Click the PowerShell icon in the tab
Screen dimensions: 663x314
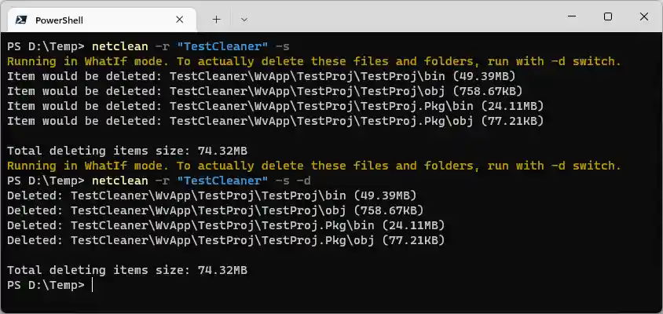point(20,19)
